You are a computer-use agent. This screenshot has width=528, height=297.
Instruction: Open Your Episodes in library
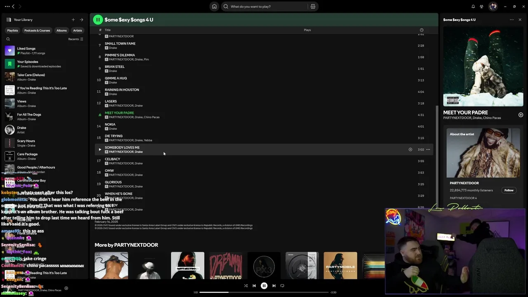pyautogui.click(x=45, y=64)
